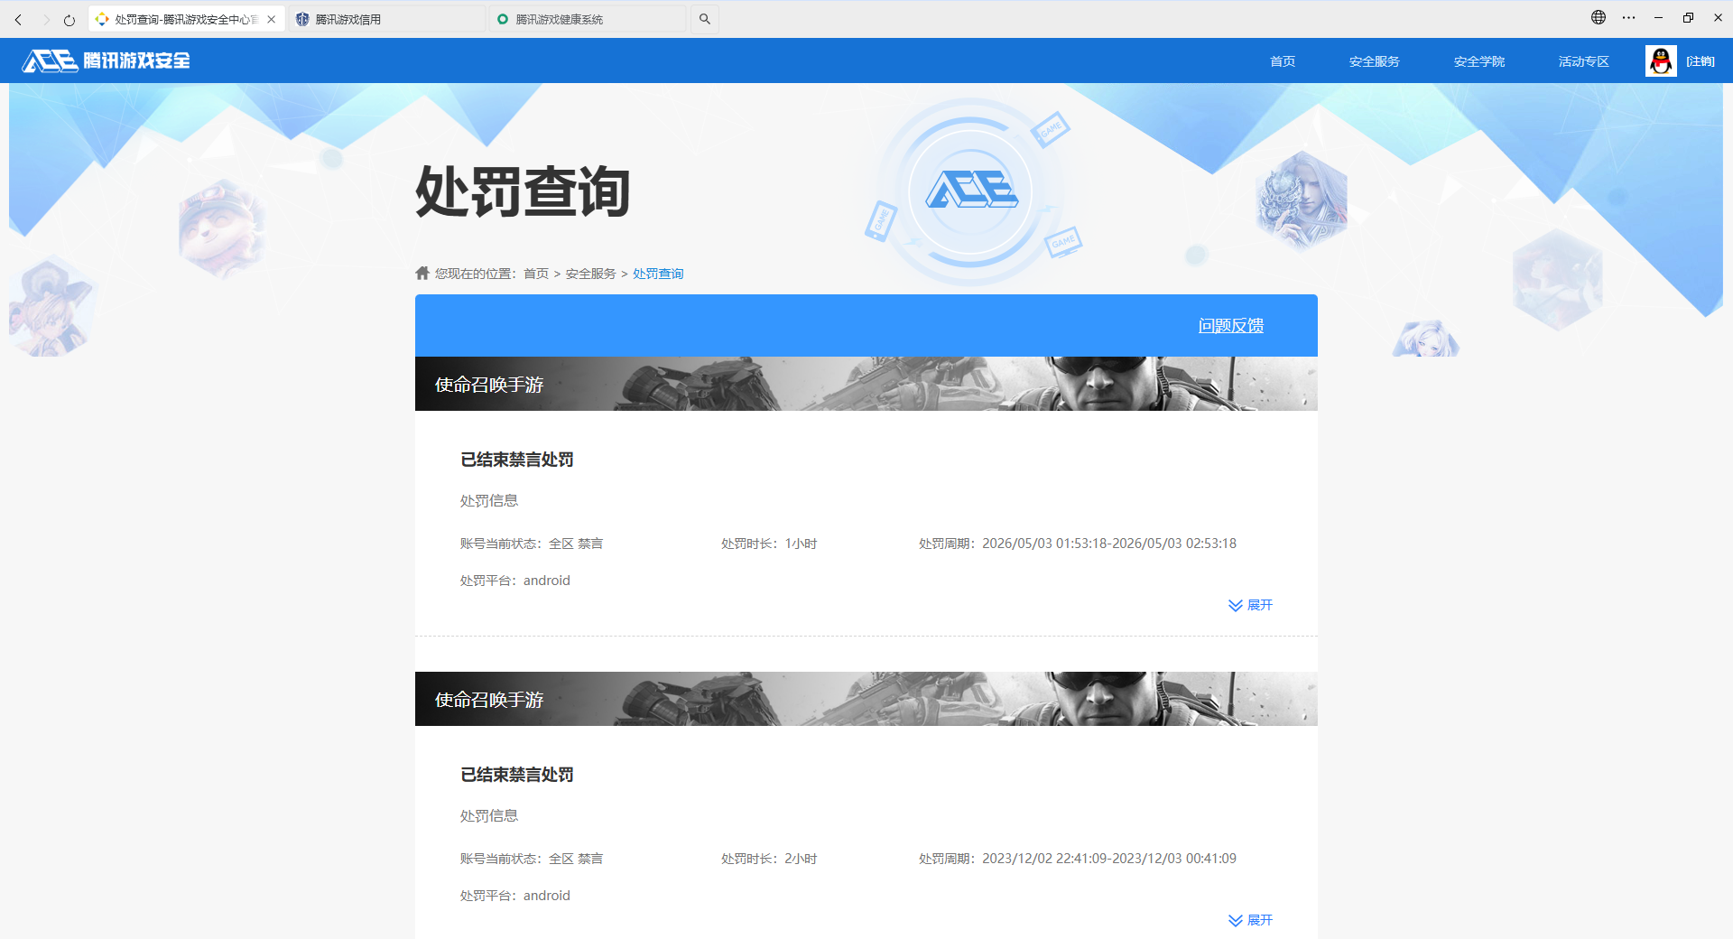Open 首页 in the top navigation

point(1283,61)
